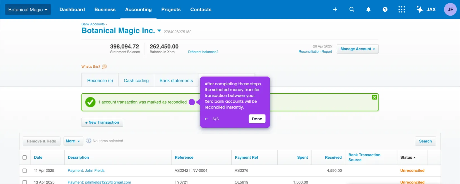Sort by the Description column header
This screenshot has width=460, height=184.
(78, 158)
